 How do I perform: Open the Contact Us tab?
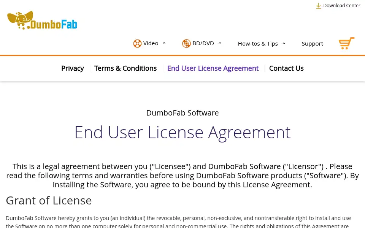(286, 68)
